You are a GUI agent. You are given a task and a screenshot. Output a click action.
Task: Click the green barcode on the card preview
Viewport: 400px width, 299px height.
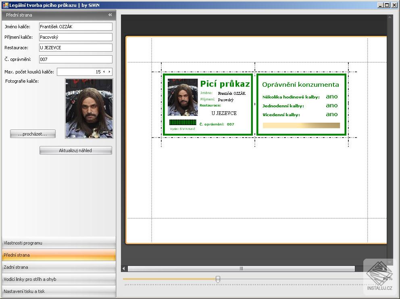[183, 122]
